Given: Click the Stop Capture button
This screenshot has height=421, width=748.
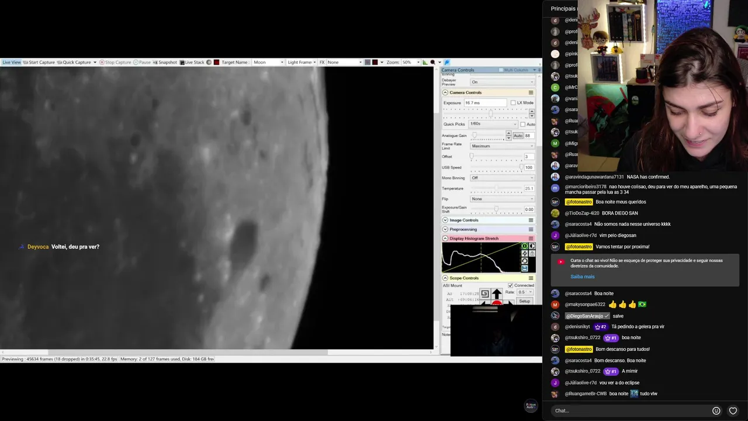Looking at the screenshot, I should [115, 62].
